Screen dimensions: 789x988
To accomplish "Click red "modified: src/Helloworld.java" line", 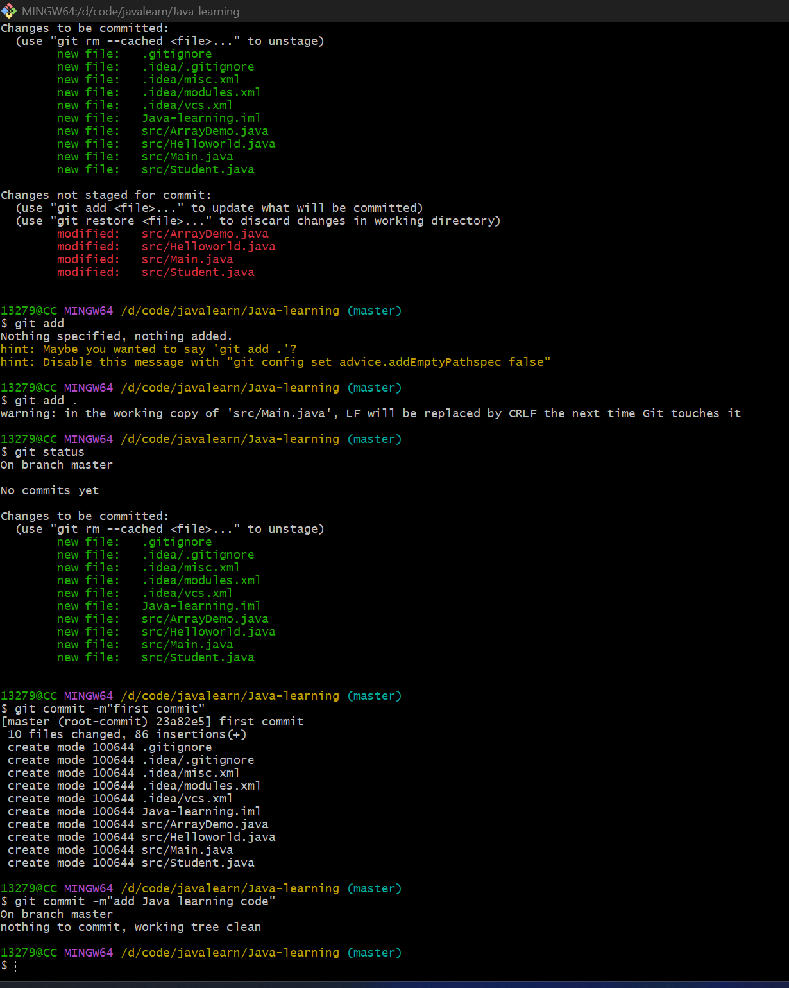I will tap(166, 247).
